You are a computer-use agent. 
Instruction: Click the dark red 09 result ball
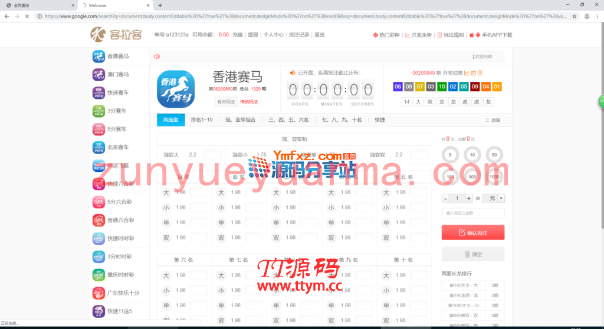click(x=475, y=87)
